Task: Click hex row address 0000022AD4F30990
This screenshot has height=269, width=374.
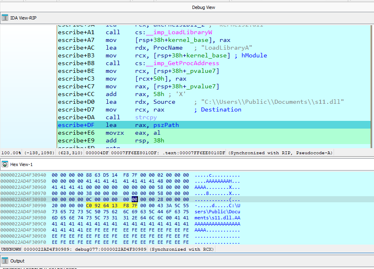Action: [23, 206]
